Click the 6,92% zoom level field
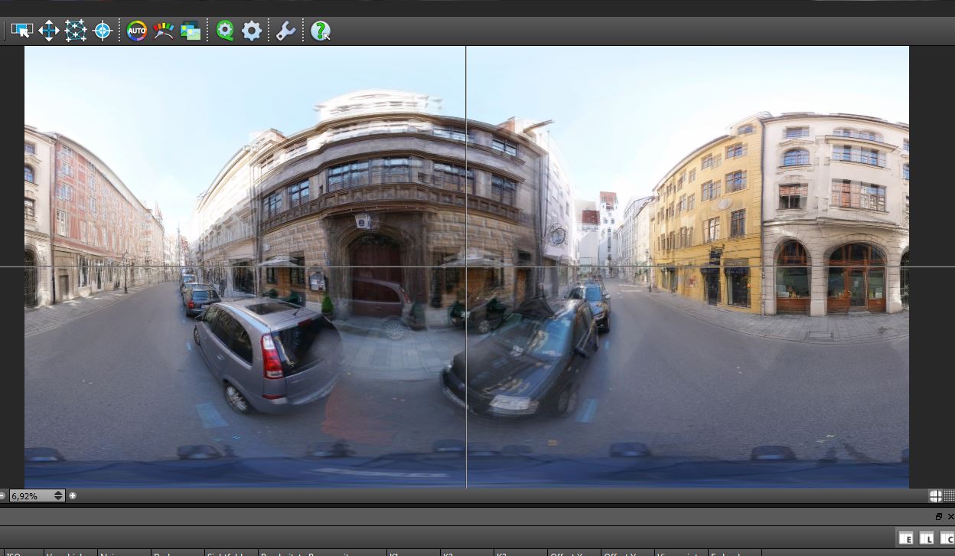Screen dimensions: 955x556 [31, 496]
